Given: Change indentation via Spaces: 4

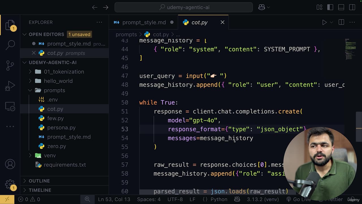Looking at the screenshot, I should point(149,199).
